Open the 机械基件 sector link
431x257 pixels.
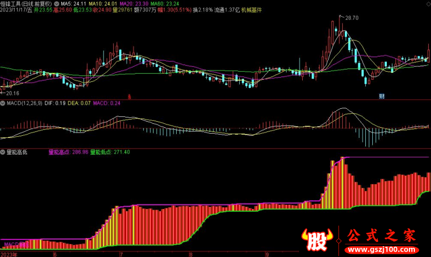pyautogui.click(x=252, y=10)
